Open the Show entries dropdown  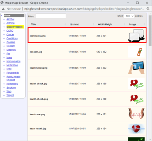(129, 16)
